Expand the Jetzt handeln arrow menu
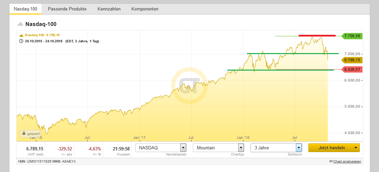Image resolution: width=379 pixels, height=172 pixels. point(356,148)
